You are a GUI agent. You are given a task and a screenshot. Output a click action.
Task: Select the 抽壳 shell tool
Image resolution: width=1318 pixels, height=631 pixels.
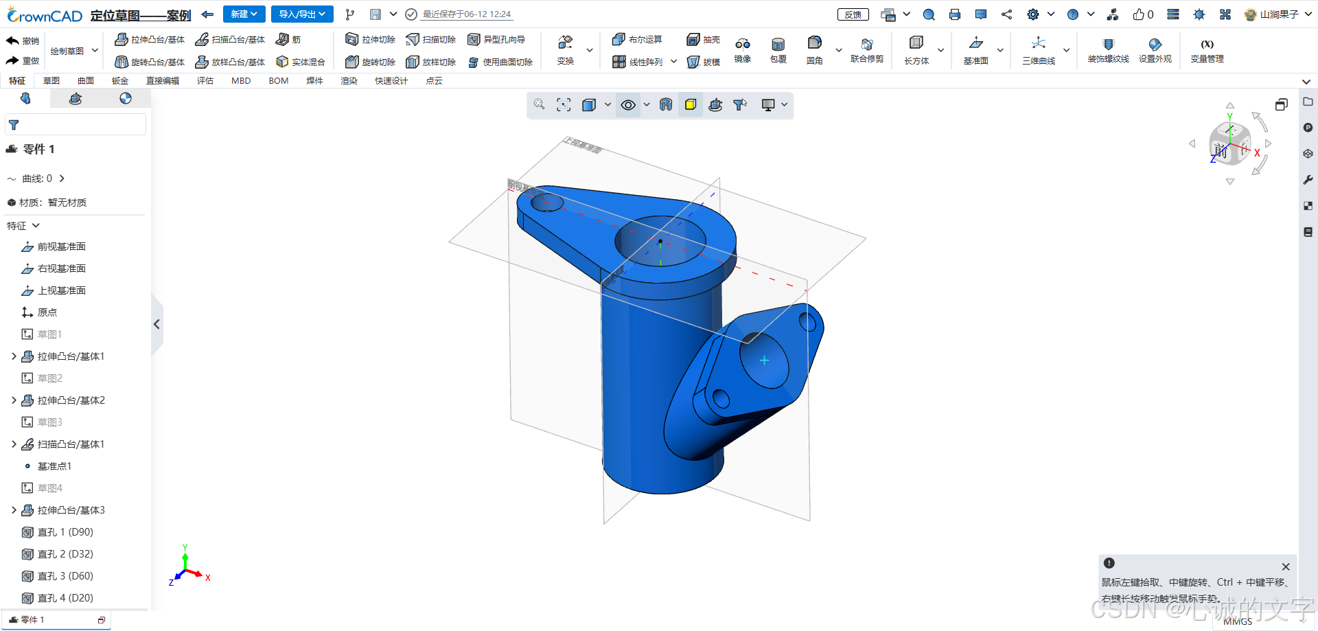(x=703, y=39)
